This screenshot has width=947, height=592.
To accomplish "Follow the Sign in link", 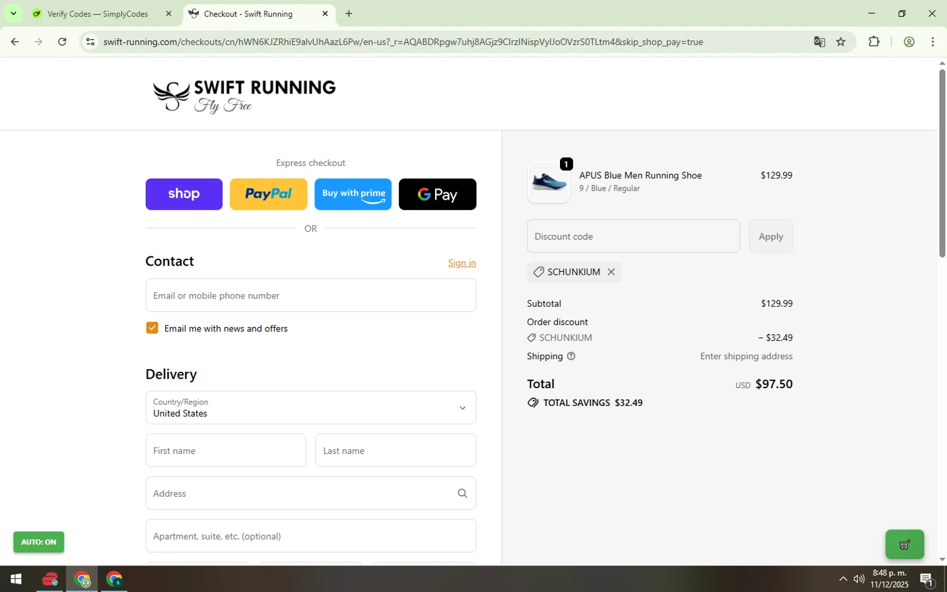I will (462, 263).
